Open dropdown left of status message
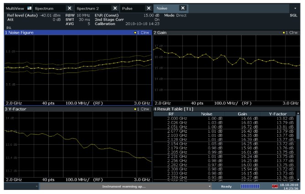This screenshot has width=305, height=194. coord(36,187)
